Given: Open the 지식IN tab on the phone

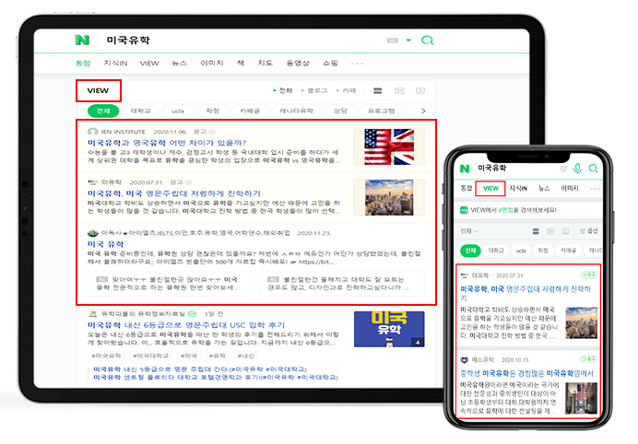Looking at the screenshot, I should [x=518, y=188].
